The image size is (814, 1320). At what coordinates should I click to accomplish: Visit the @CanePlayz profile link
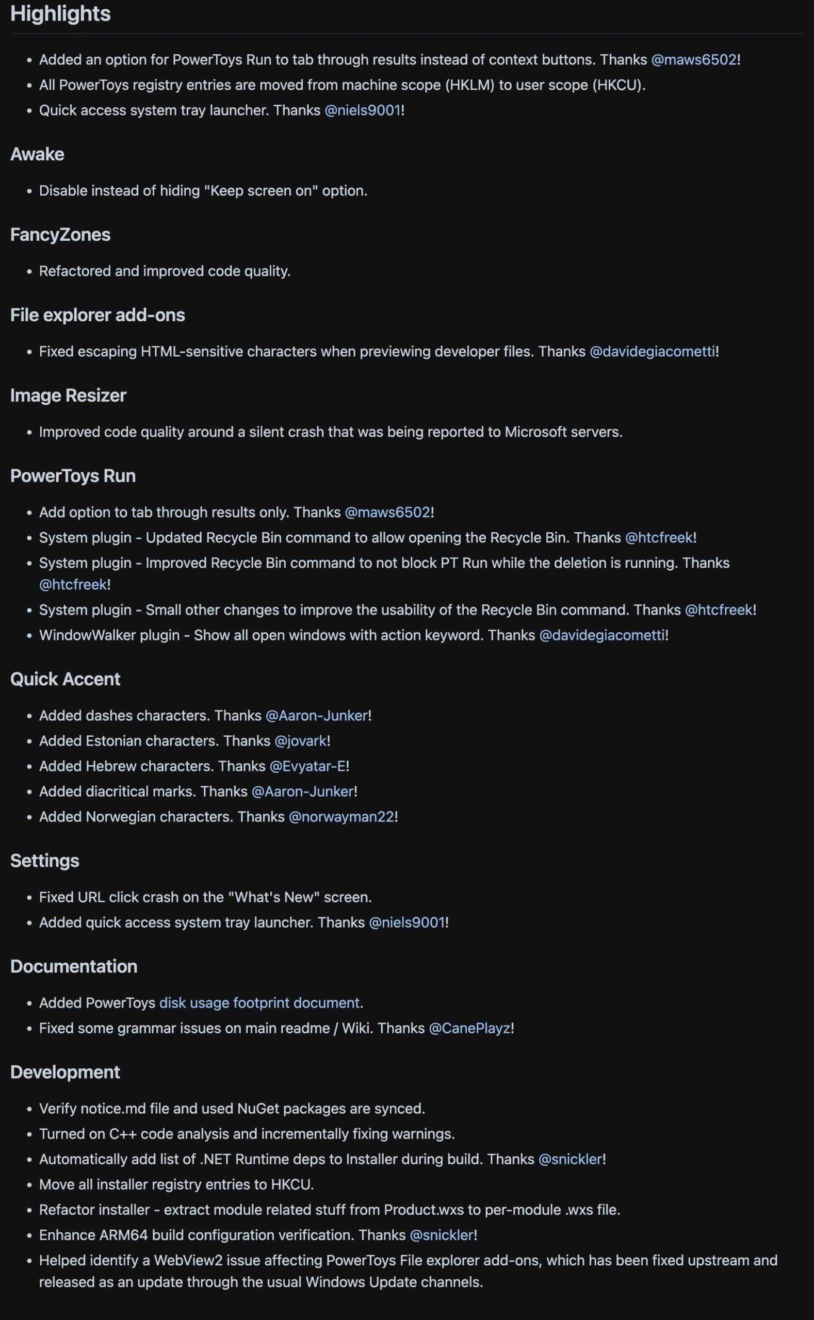click(469, 1028)
